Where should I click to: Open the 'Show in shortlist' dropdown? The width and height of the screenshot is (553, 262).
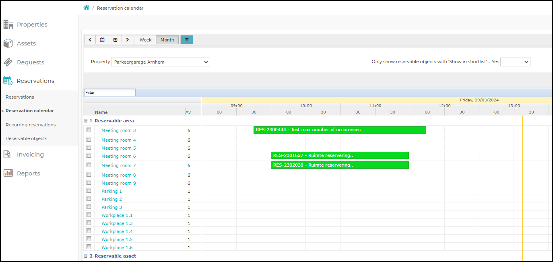click(515, 62)
